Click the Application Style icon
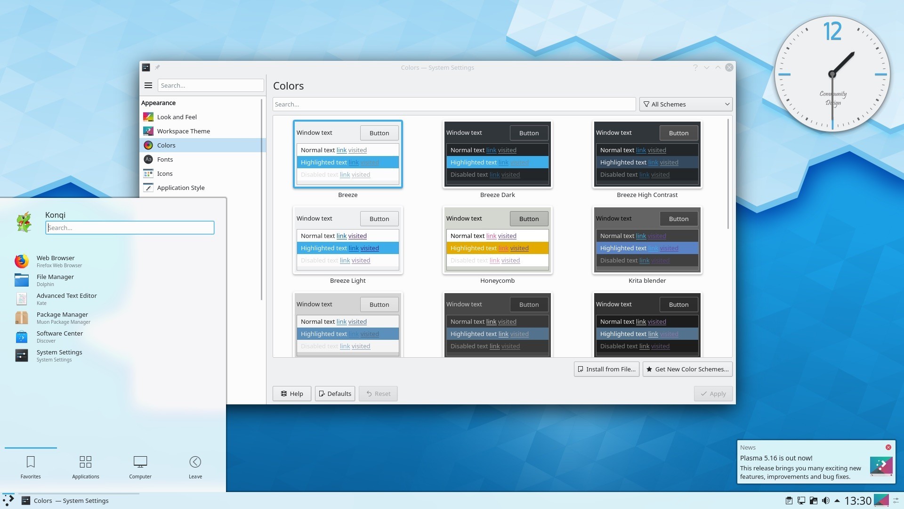This screenshot has height=509, width=904. coord(147,188)
